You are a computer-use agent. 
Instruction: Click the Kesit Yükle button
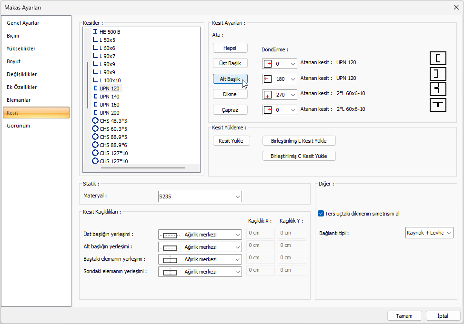(231, 141)
